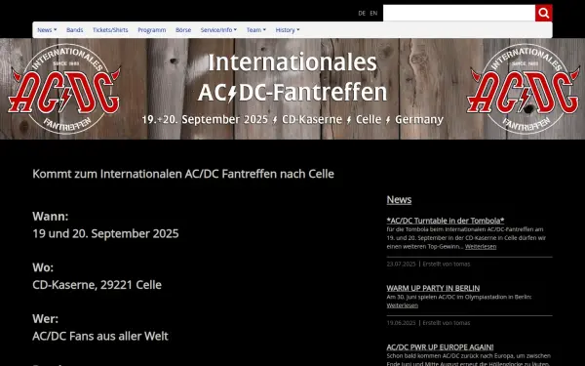Go to the Programm page
Image resolution: width=585 pixels, height=366 pixels.
pyautogui.click(x=152, y=30)
